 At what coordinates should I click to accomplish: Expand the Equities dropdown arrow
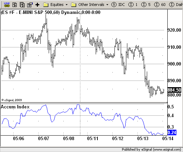click(x=67, y=5)
